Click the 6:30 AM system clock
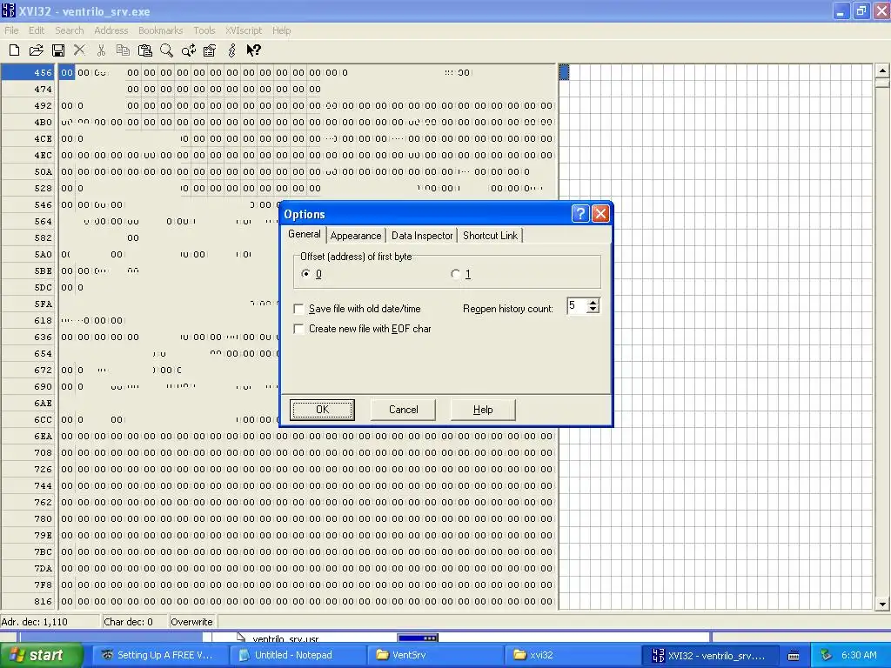 coord(859,656)
